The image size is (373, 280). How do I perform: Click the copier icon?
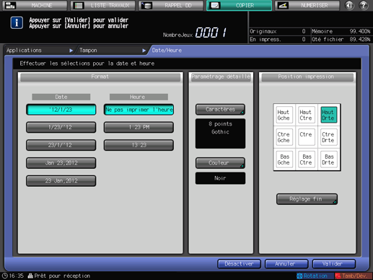coord(214,5)
